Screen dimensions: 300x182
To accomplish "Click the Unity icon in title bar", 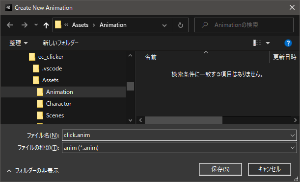I will (8, 8).
